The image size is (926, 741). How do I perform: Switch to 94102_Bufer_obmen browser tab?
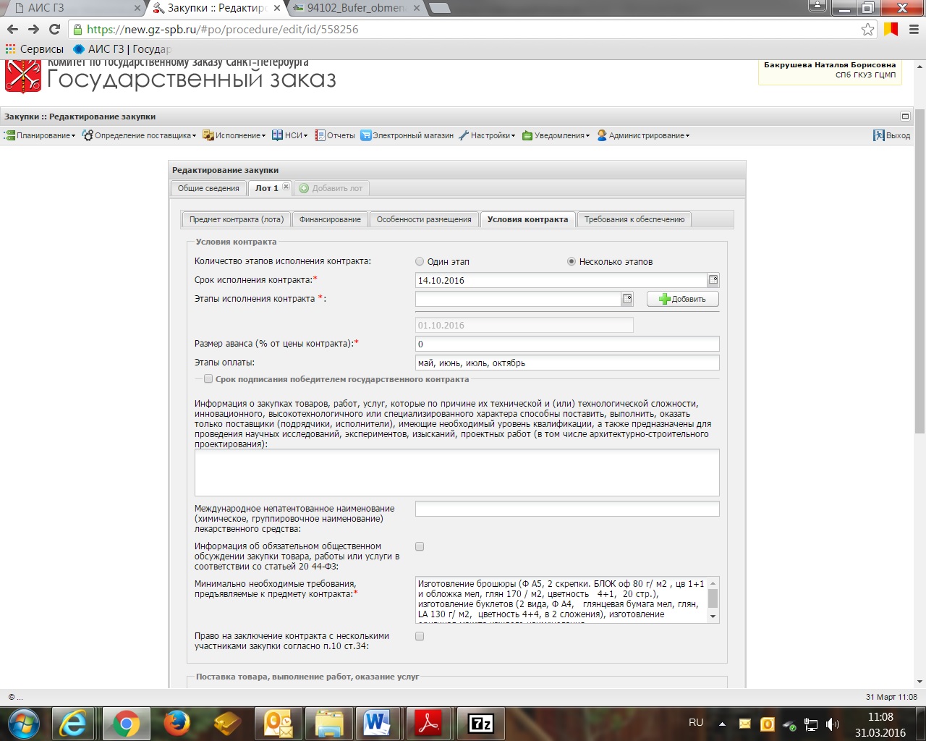tap(356, 8)
